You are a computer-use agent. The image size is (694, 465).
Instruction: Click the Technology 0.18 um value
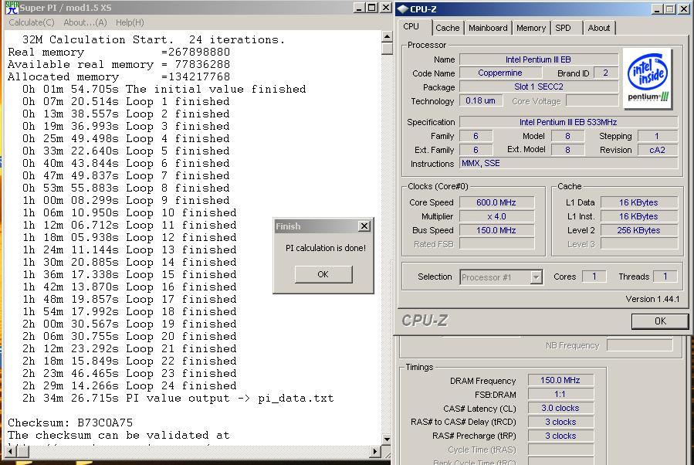point(481,100)
